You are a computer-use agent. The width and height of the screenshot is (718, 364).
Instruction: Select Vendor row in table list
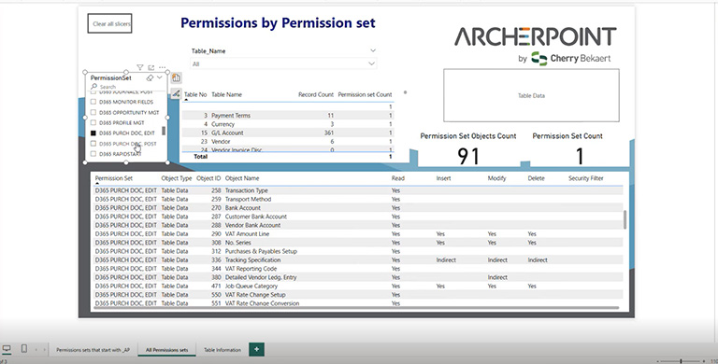point(288,142)
